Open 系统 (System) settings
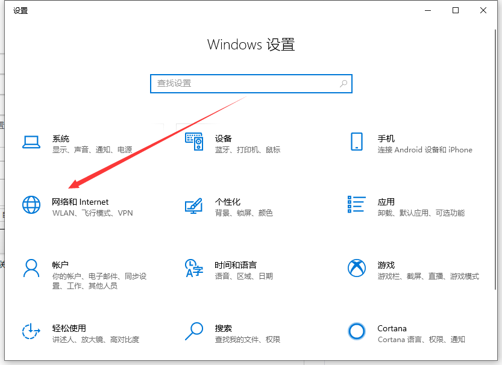This screenshot has width=502, height=365. pos(60,139)
